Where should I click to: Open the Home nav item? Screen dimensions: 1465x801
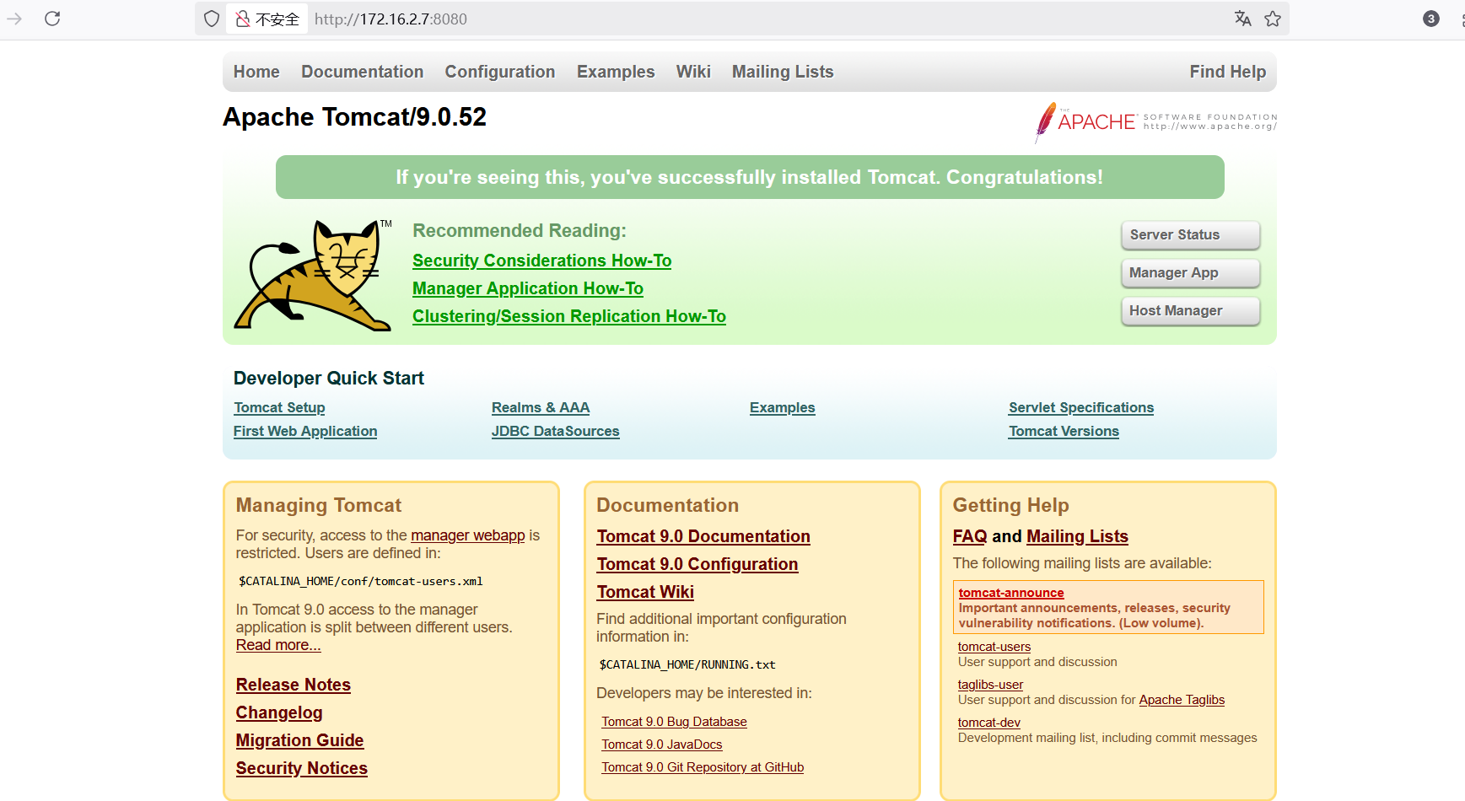(x=256, y=72)
